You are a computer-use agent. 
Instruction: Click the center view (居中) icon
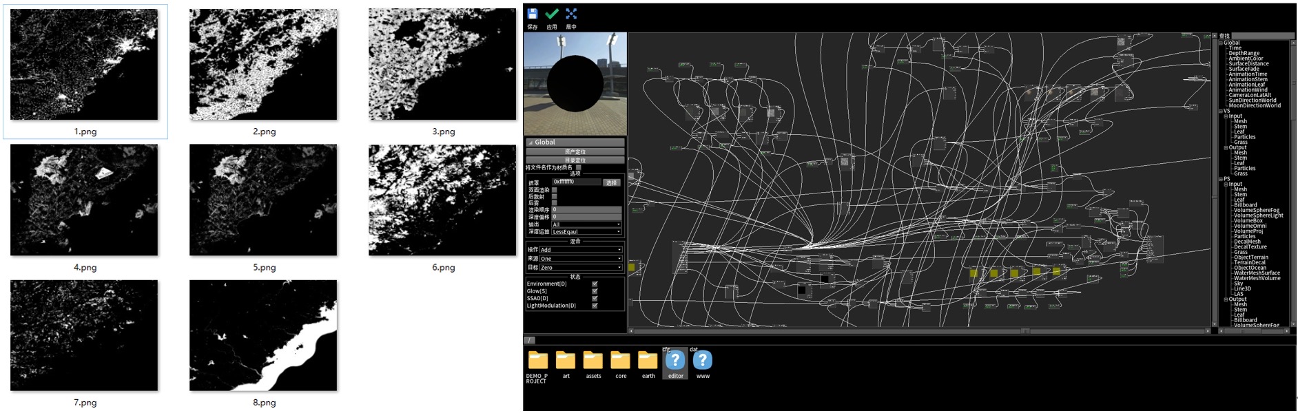[x=571, y=14]
